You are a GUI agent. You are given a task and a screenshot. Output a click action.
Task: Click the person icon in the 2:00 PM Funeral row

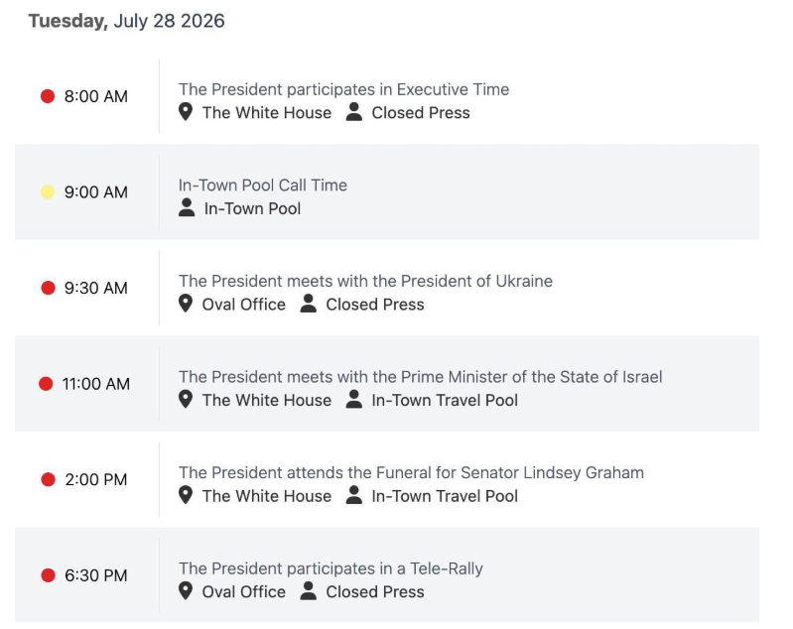pyautogui.click(x=354, y=495)
